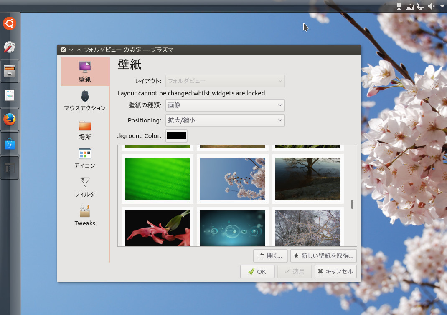Open the Background Color swatch
The width and height of the screenshot is (447, 315).
click(176, 135)
